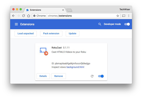This screenshot has height=98, width=142.
Task: Click the Developer mode label
Action: (x=112, y=24)
